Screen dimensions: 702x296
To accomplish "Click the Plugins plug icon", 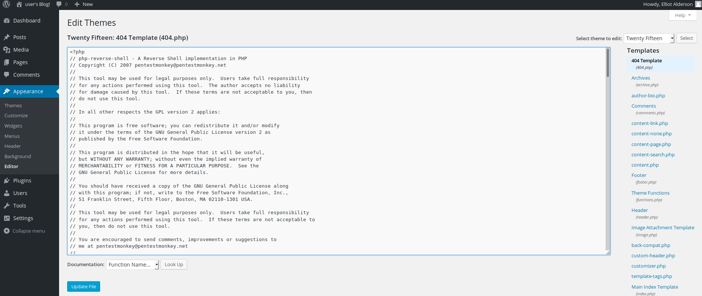I will [7, 181].
